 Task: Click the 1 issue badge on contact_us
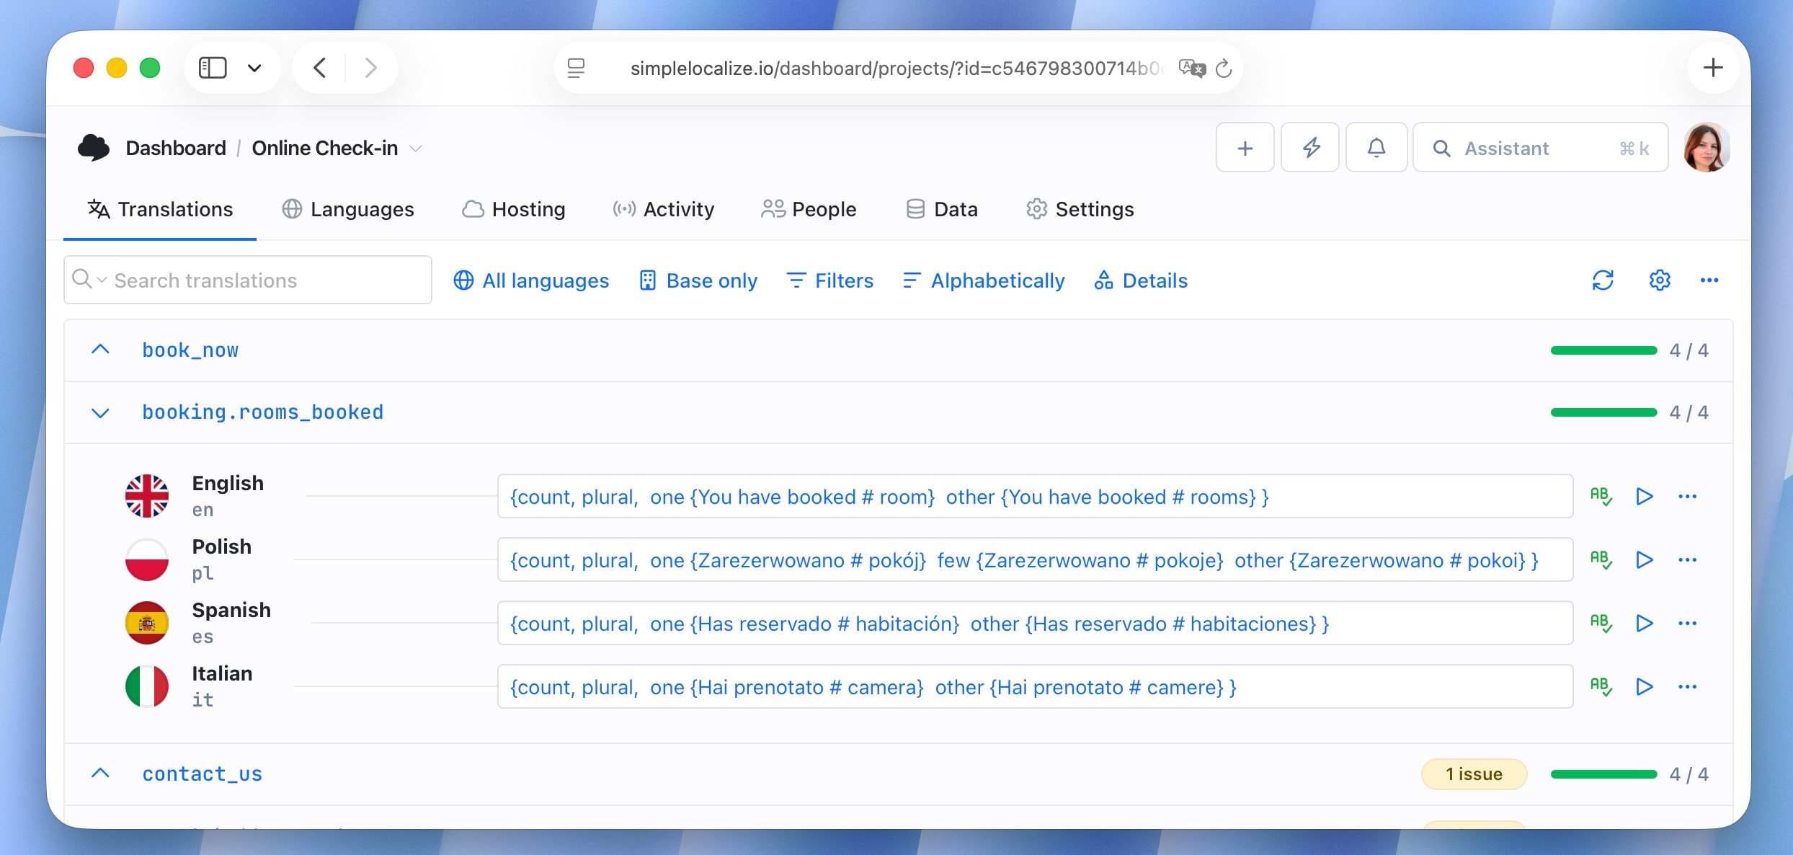tap(1473, 774)
